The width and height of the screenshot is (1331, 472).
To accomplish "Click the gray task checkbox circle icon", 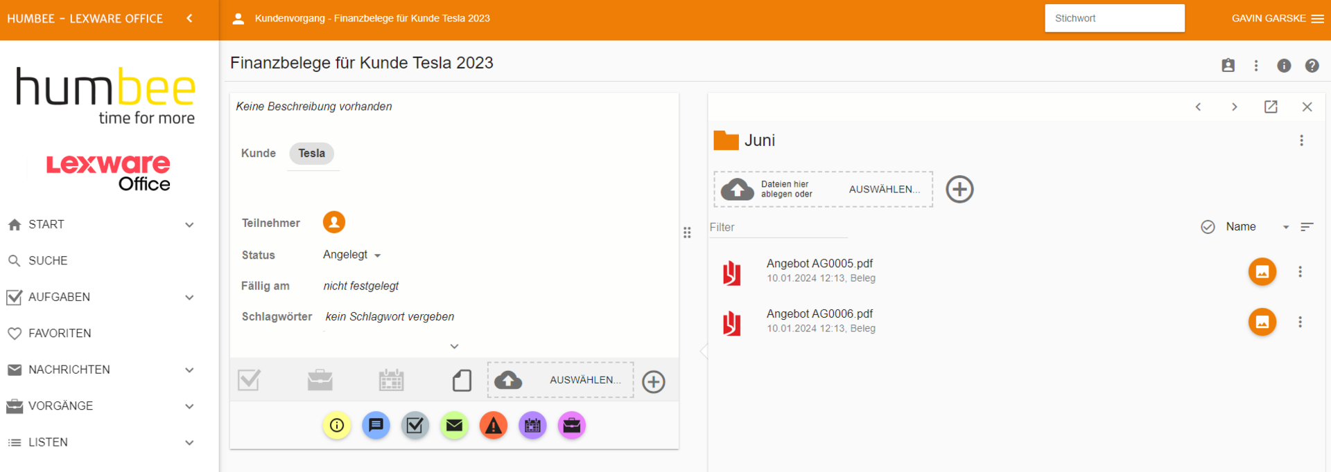I will 415,426.
